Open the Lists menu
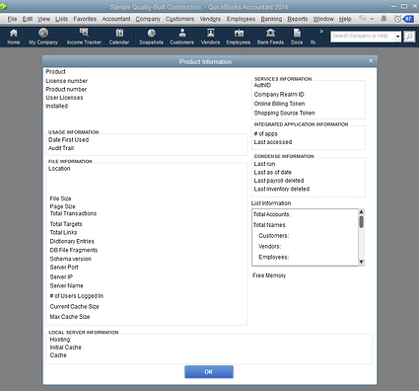Image resolution: width=419 pixels, height=391 pixels. [61, 19]
